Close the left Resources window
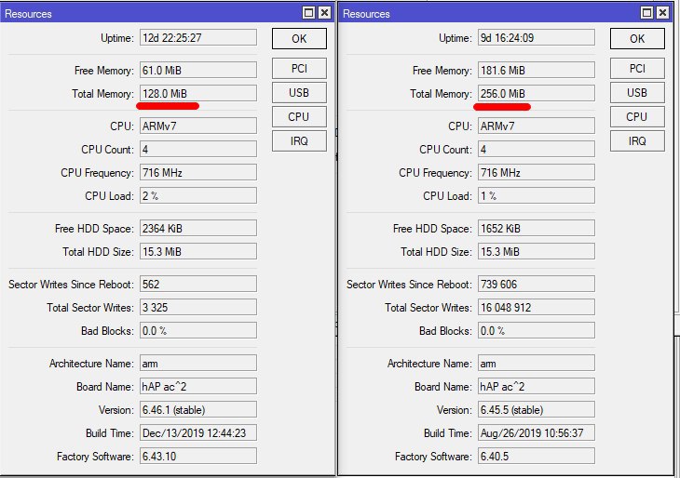 pos(324,13)
